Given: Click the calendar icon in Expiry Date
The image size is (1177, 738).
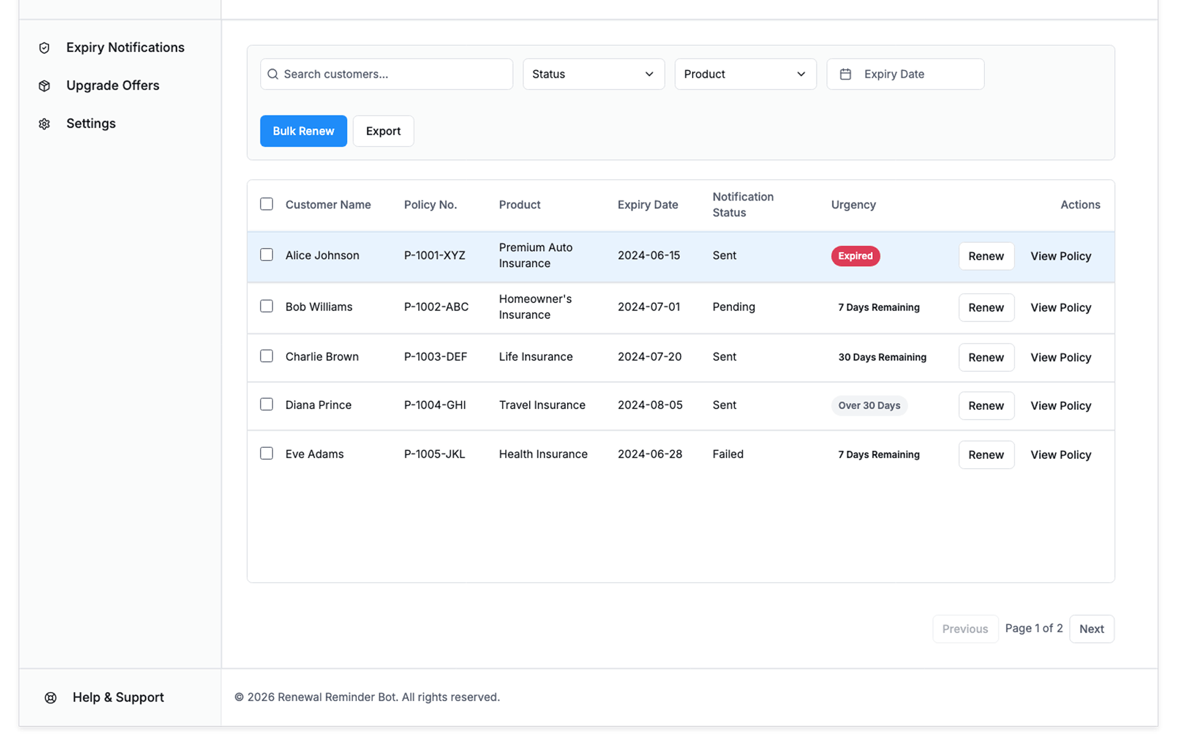Looking at the screenshot, I should (x=845, y=74).
